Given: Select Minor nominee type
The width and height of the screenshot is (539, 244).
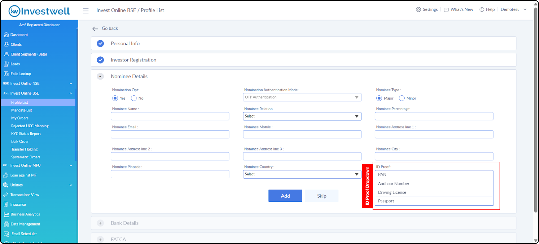Looking at the screenshot, I should click(402, 98).
